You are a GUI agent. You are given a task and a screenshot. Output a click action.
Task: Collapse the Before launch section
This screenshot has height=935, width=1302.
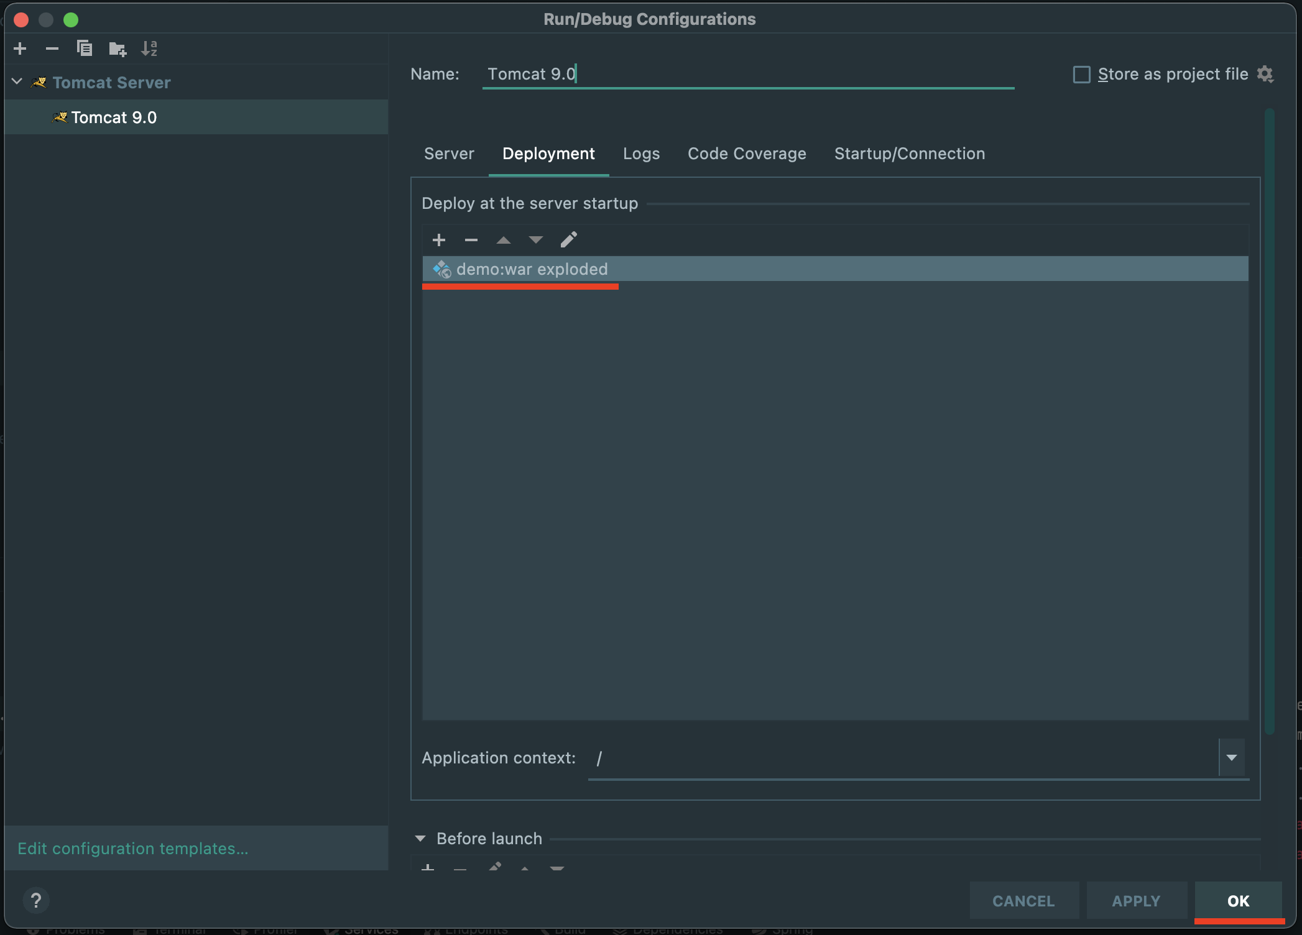tap(420, 839)
